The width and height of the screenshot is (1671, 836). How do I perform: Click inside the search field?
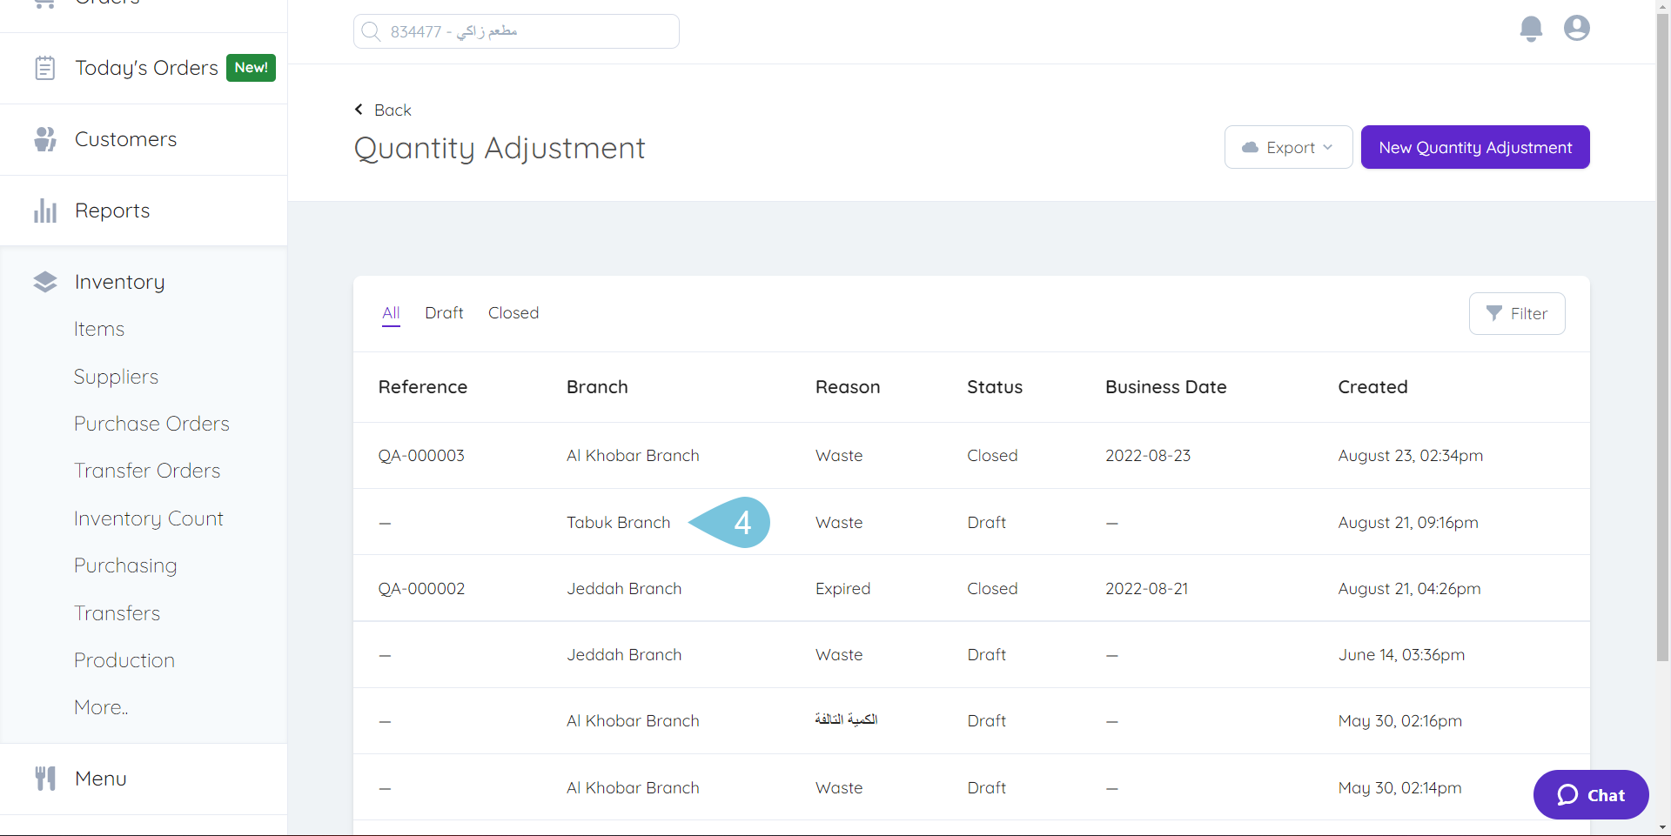pos(515,30)
